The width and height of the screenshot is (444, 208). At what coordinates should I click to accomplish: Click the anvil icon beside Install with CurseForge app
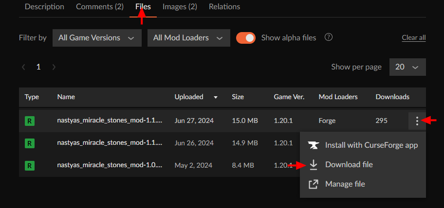click(x=313, y=145)
